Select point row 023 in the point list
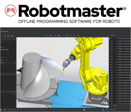Viewport: 131px width, 112px height. (120, 70)
